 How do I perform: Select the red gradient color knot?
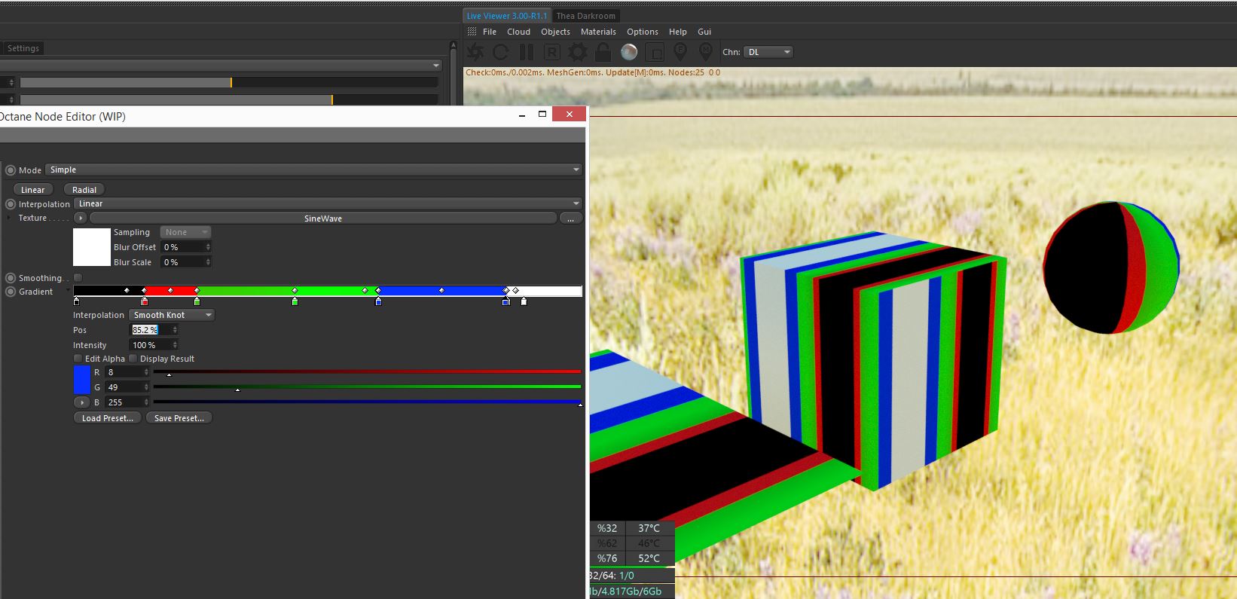(x=145, y=301)
